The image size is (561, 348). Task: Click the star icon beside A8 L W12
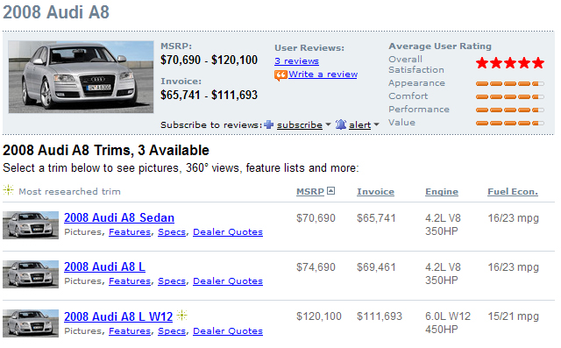tap(181, 315)
